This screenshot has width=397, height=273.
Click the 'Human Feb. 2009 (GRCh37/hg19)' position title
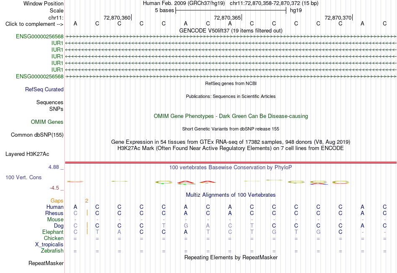184,3
